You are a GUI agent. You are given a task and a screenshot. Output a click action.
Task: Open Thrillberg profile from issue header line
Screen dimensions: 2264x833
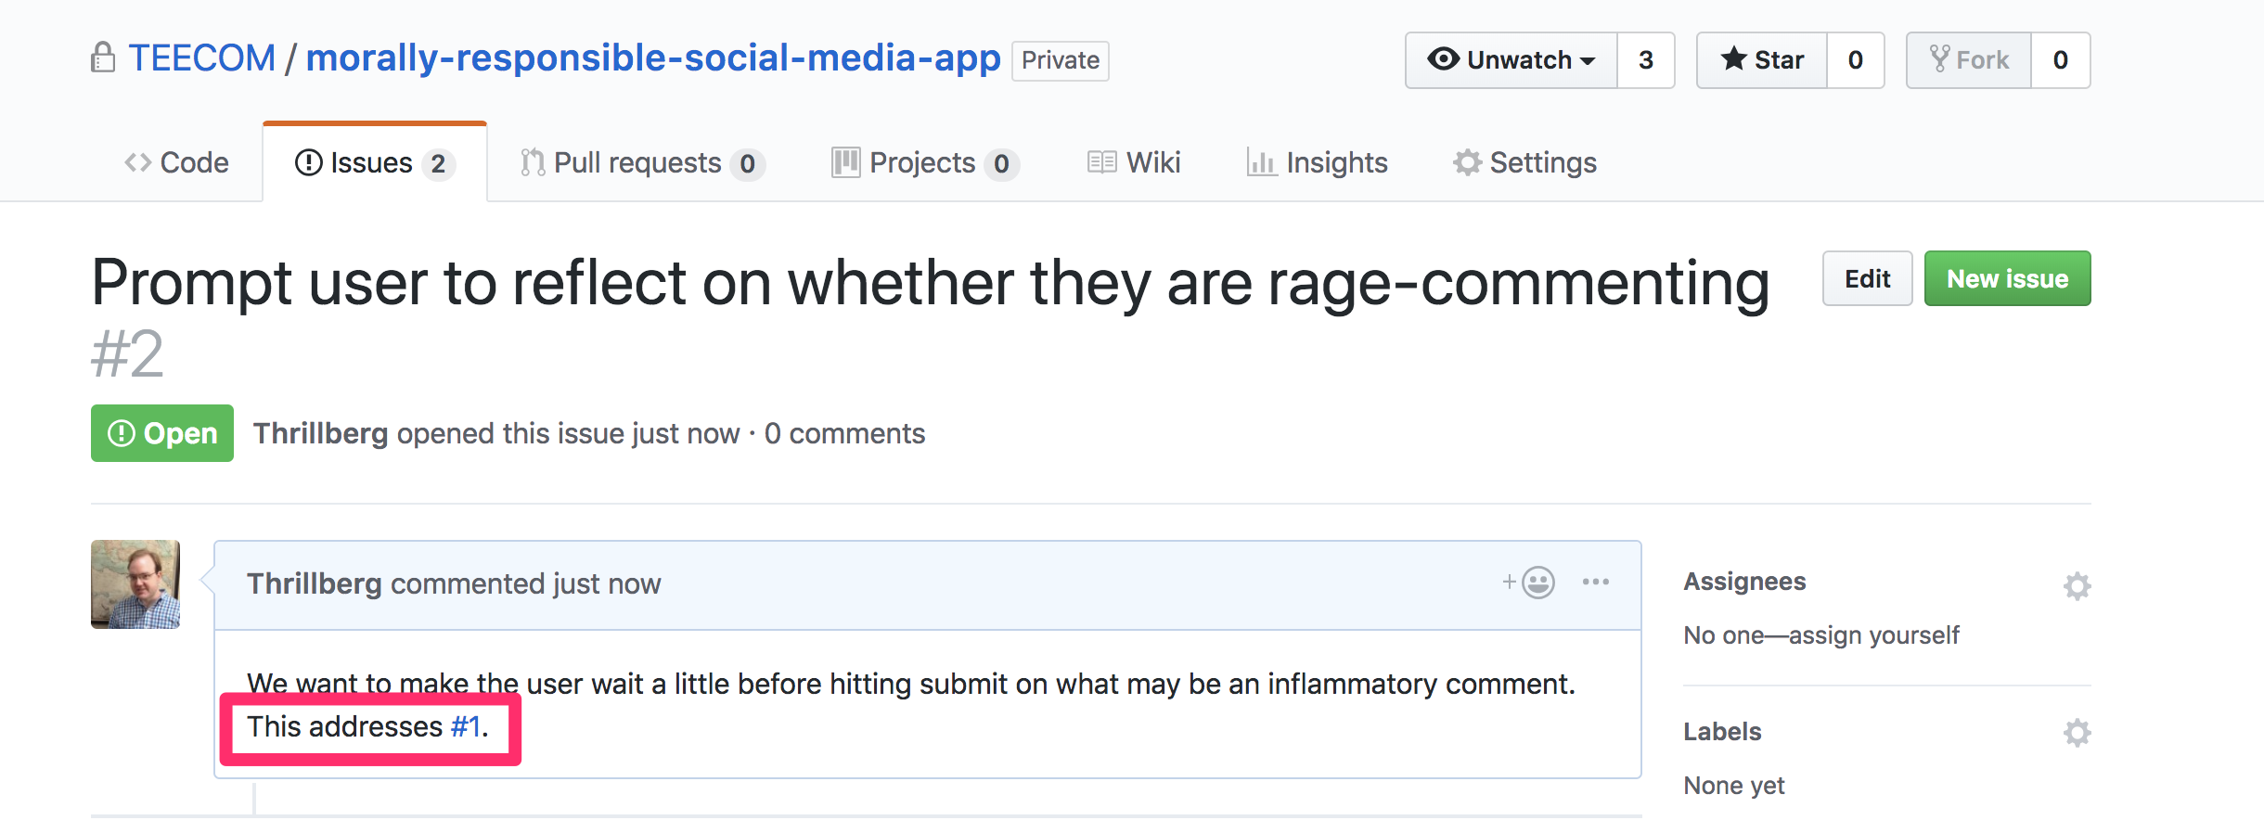[x=320, y=433]
